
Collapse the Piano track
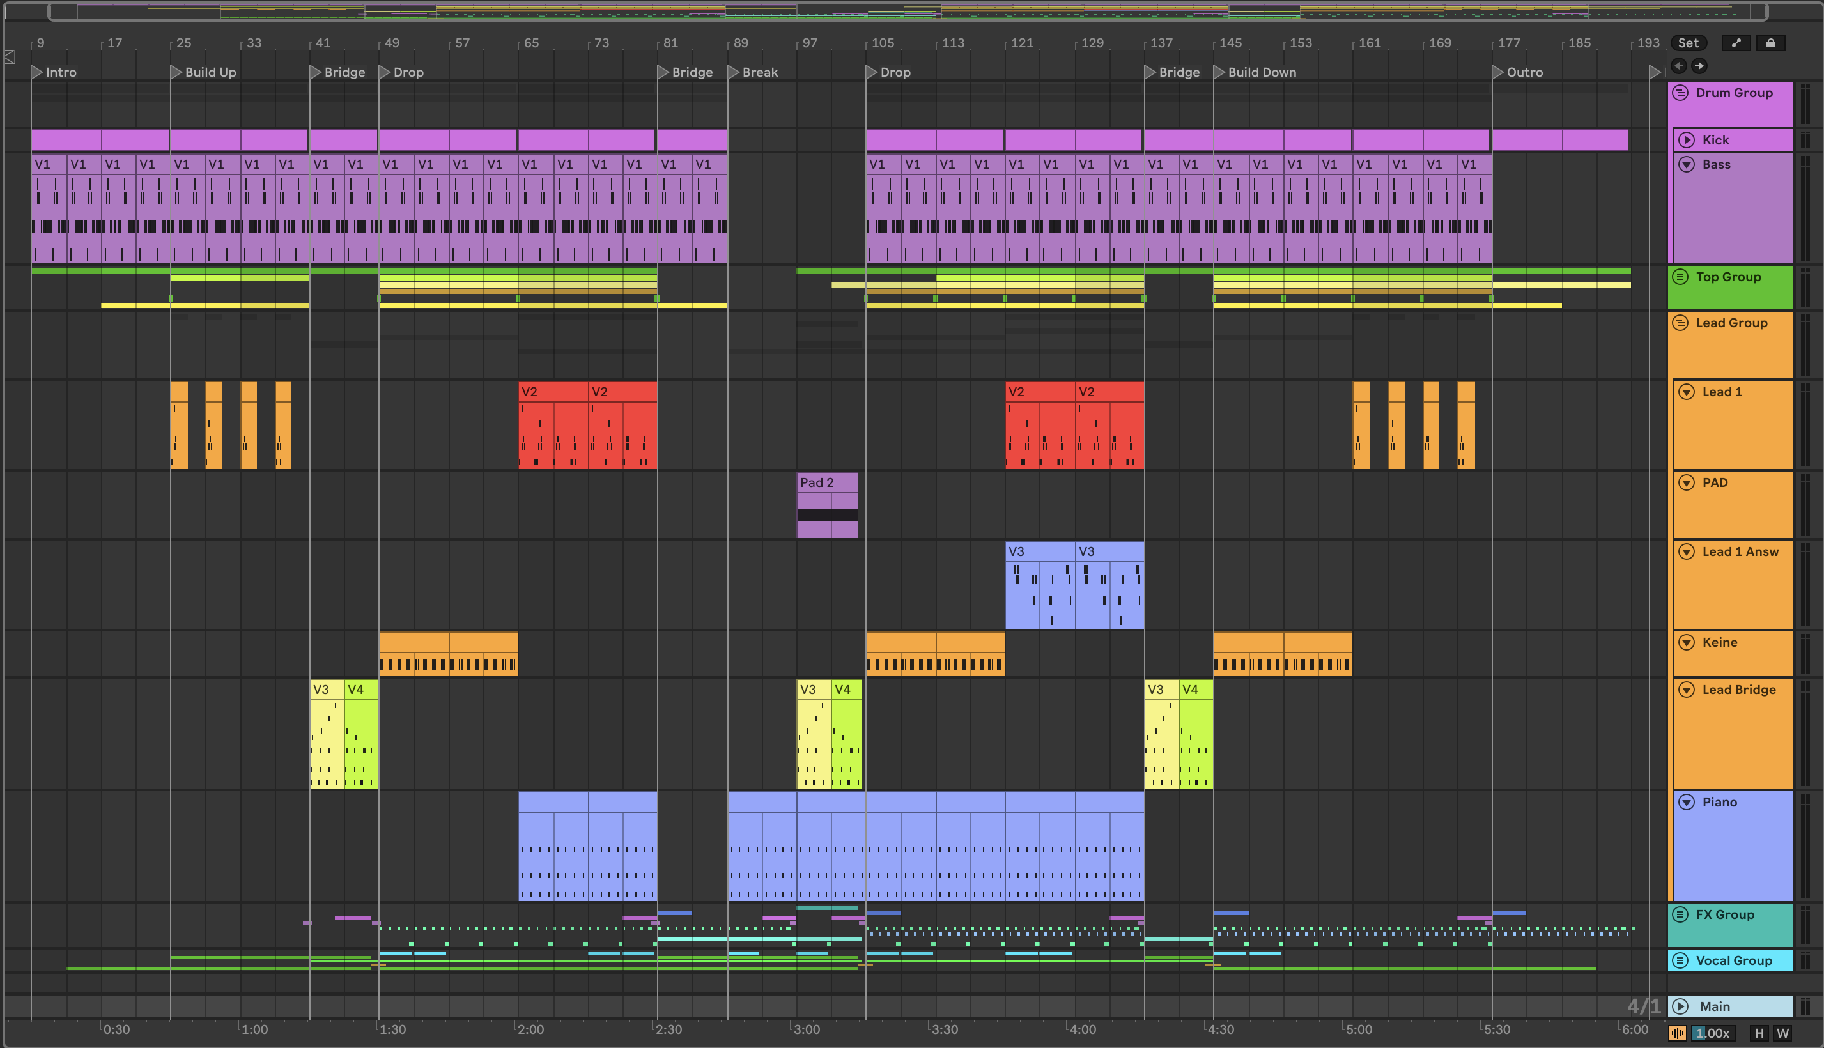1687,803
